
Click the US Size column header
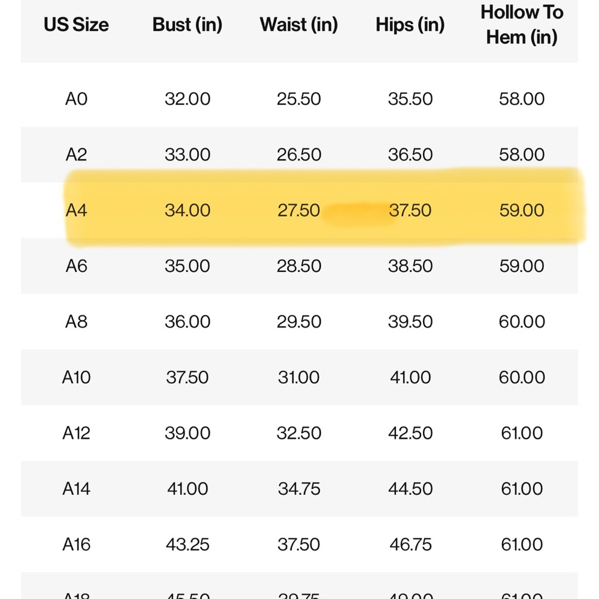point(76,25)
